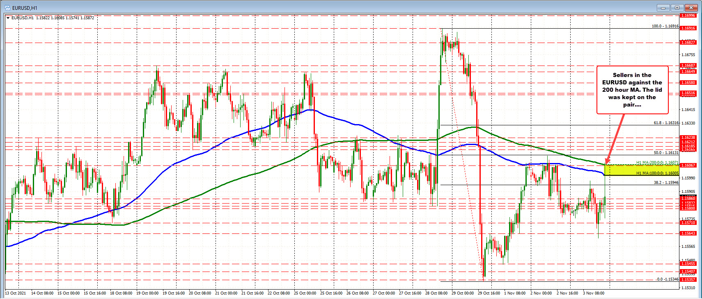Click the price scale value 1.16755
702x299 pixels.
click(688, 55)
